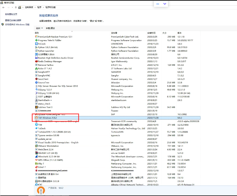Select the SangforHTP program entry
Viewport: 237px width, 196px height.
click(117, 72)
